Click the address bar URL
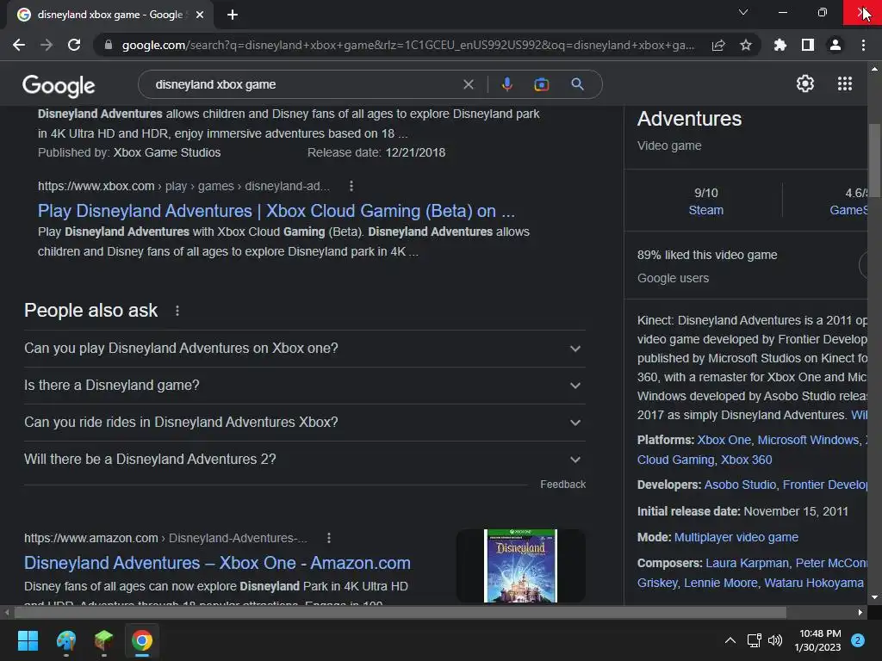Image resolution: width=882 pixels, height=661 pixels. (x=407, y=45)
